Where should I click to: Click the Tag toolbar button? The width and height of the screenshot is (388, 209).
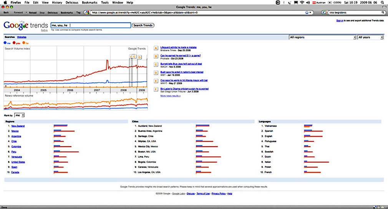tap(78, 12)
